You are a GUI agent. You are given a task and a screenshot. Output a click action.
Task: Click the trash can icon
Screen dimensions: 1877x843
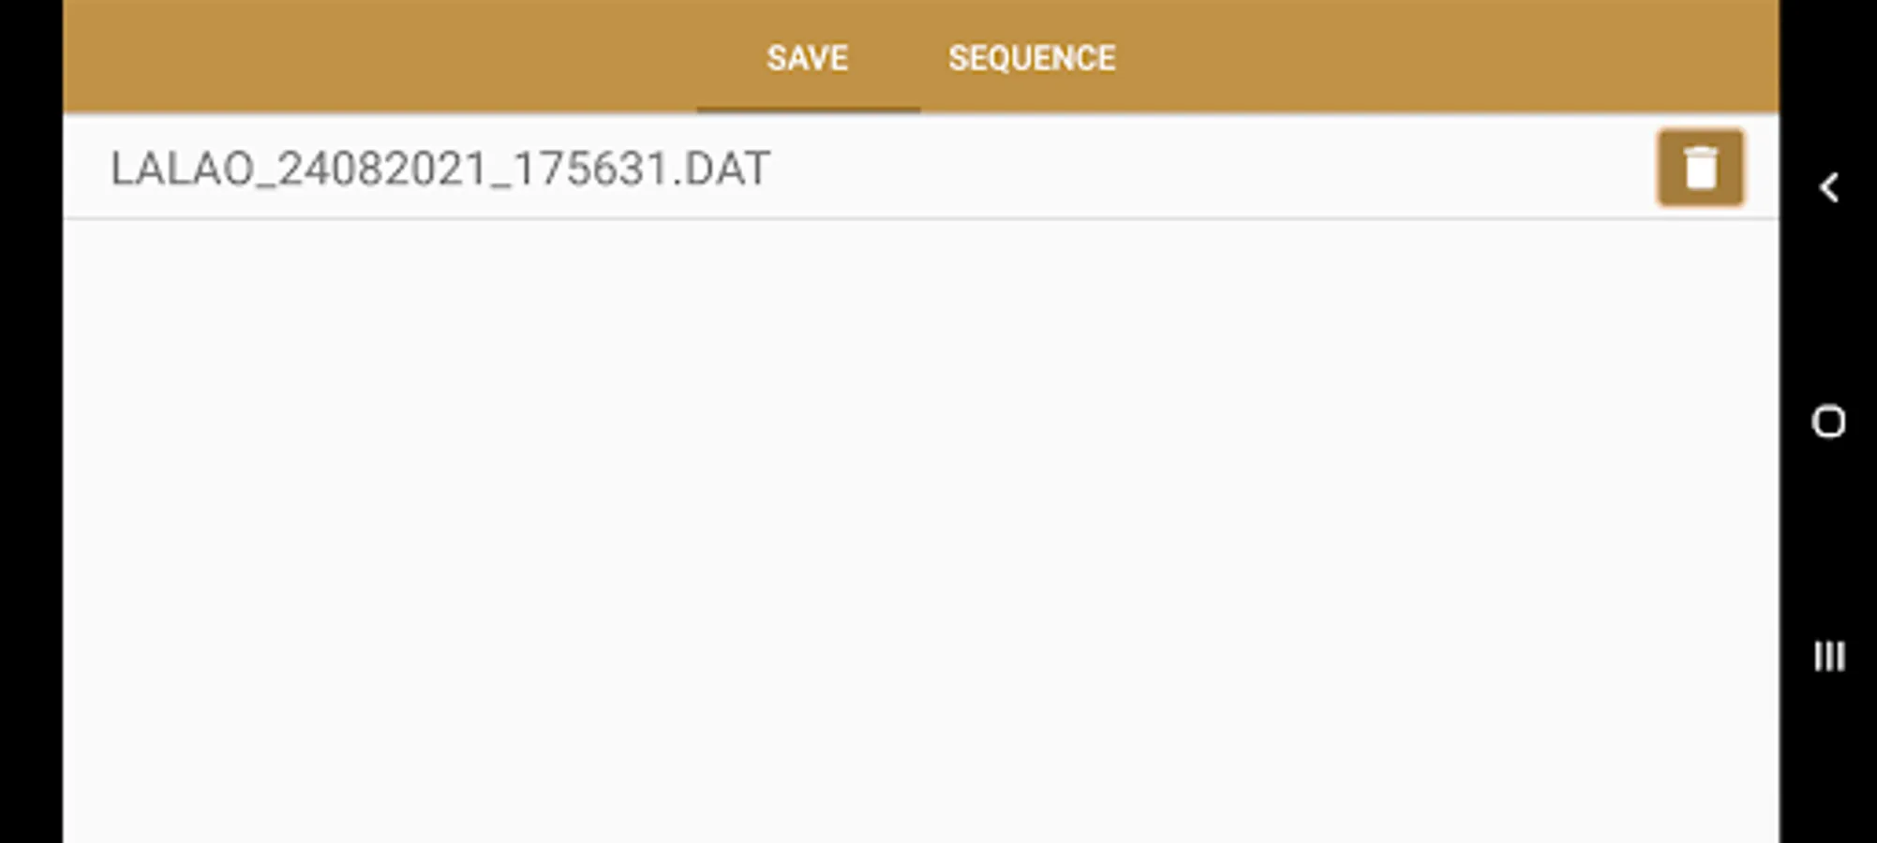[1699, 169]
